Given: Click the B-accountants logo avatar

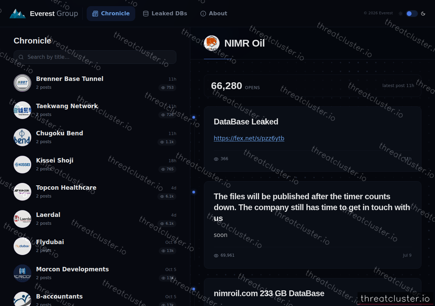Looking at the screenshot, I should point(22,299).
